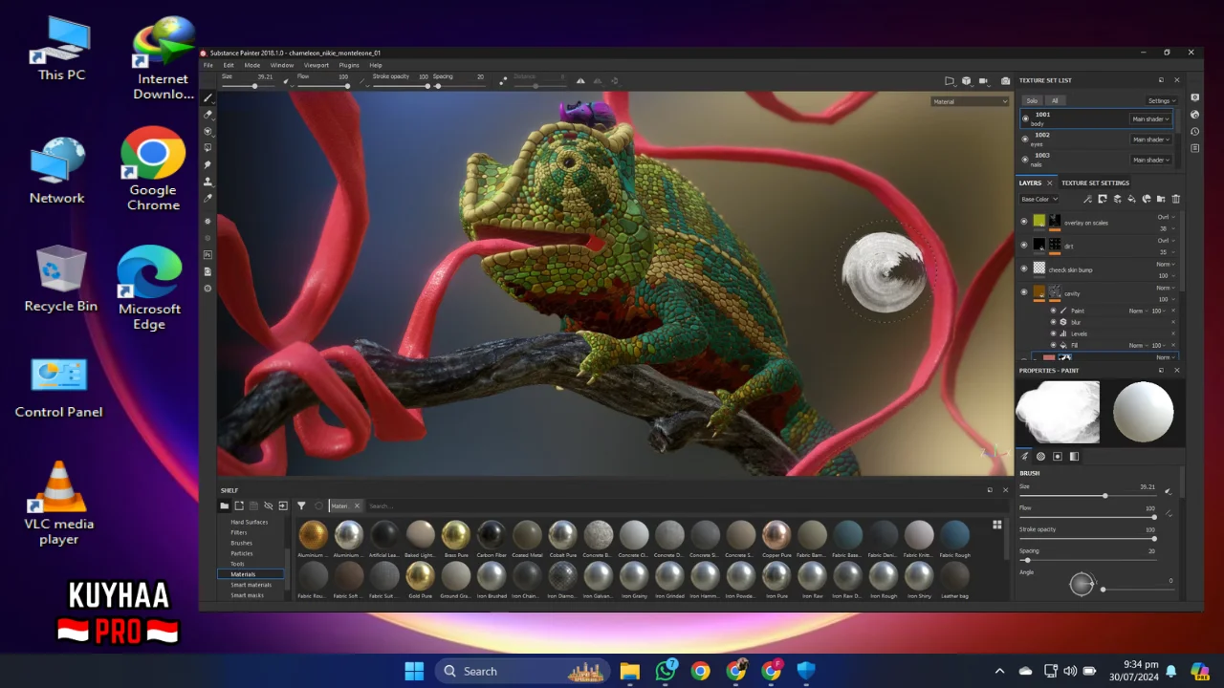Open Main shader dropdown for 1003 nails
Image resolution: width=1224 pixels, height=688 pixels.
point(1150,160)
